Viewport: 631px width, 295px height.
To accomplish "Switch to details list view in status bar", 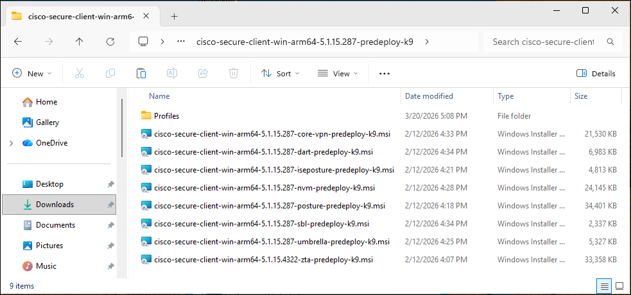I will point(604,286).
